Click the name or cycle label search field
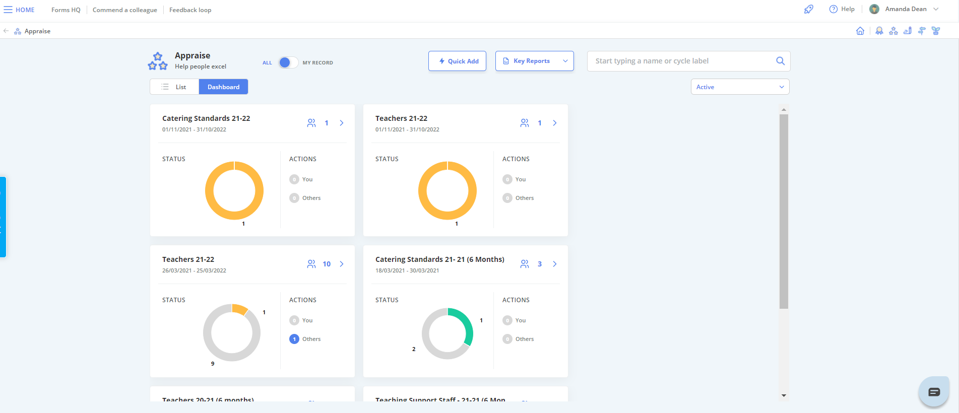The image size is (959, 413). 688,61
